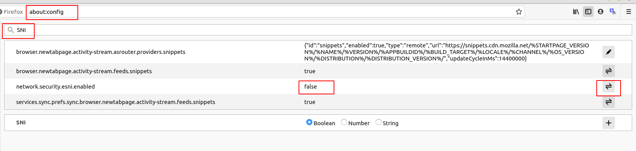
Task: Edit the asrouter.providers.snippets preference with the pencil
Action: coord(609,52)
